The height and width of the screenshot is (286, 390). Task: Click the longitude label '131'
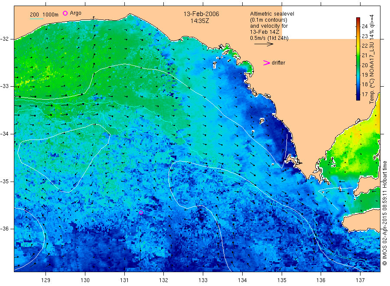[x=124, y=280]
